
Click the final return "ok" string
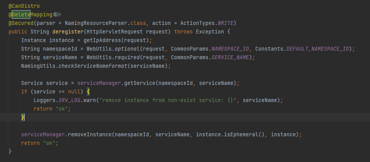tap(49, 143)
